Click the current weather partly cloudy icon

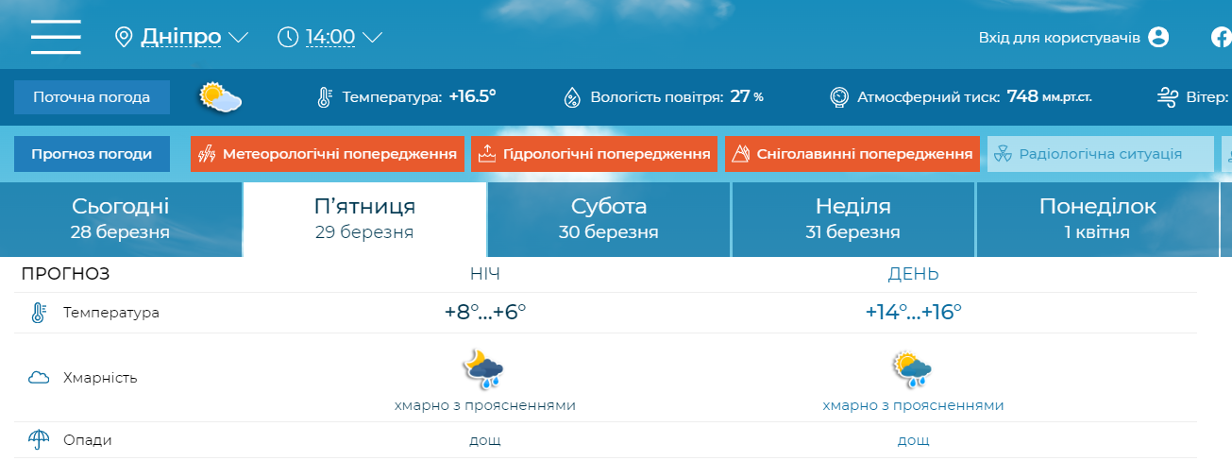click(x=220, y=96)
